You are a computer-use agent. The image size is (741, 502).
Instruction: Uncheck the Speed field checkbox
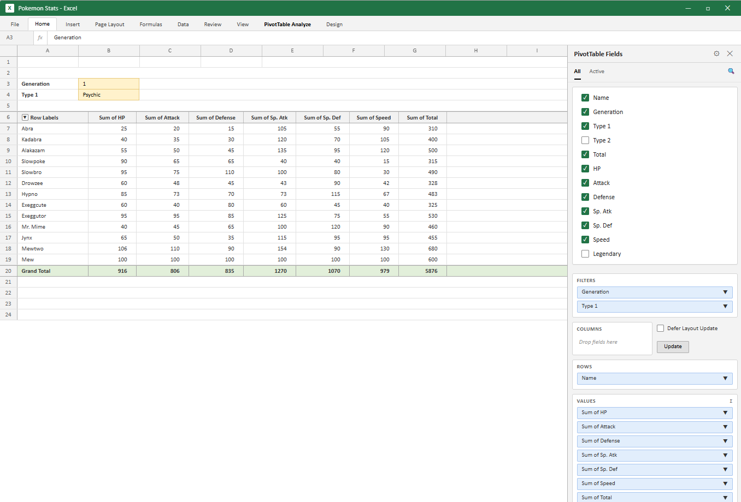click(x=585, y=240)
